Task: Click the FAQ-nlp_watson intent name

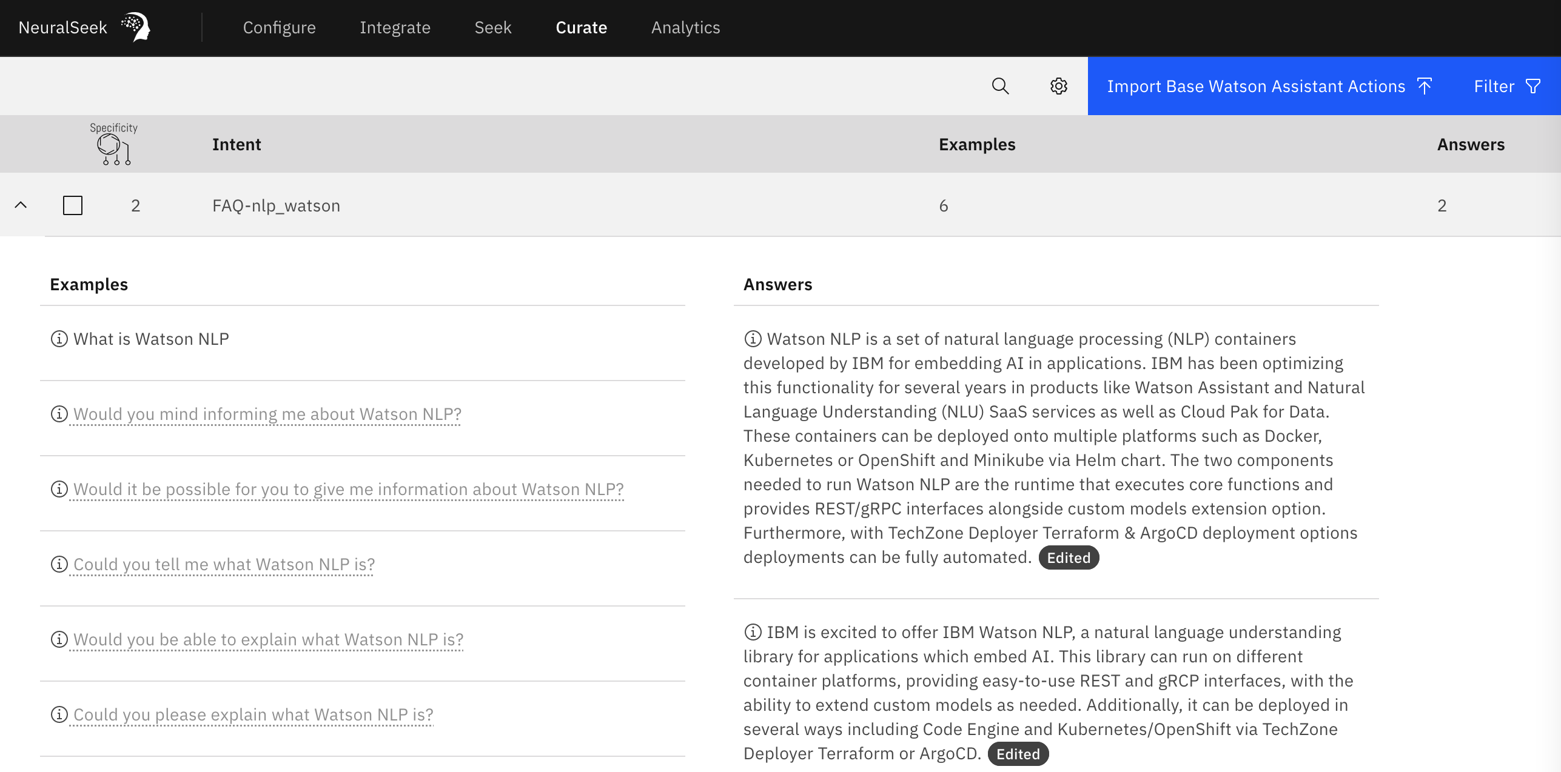Action: click(x=276, y=205)
